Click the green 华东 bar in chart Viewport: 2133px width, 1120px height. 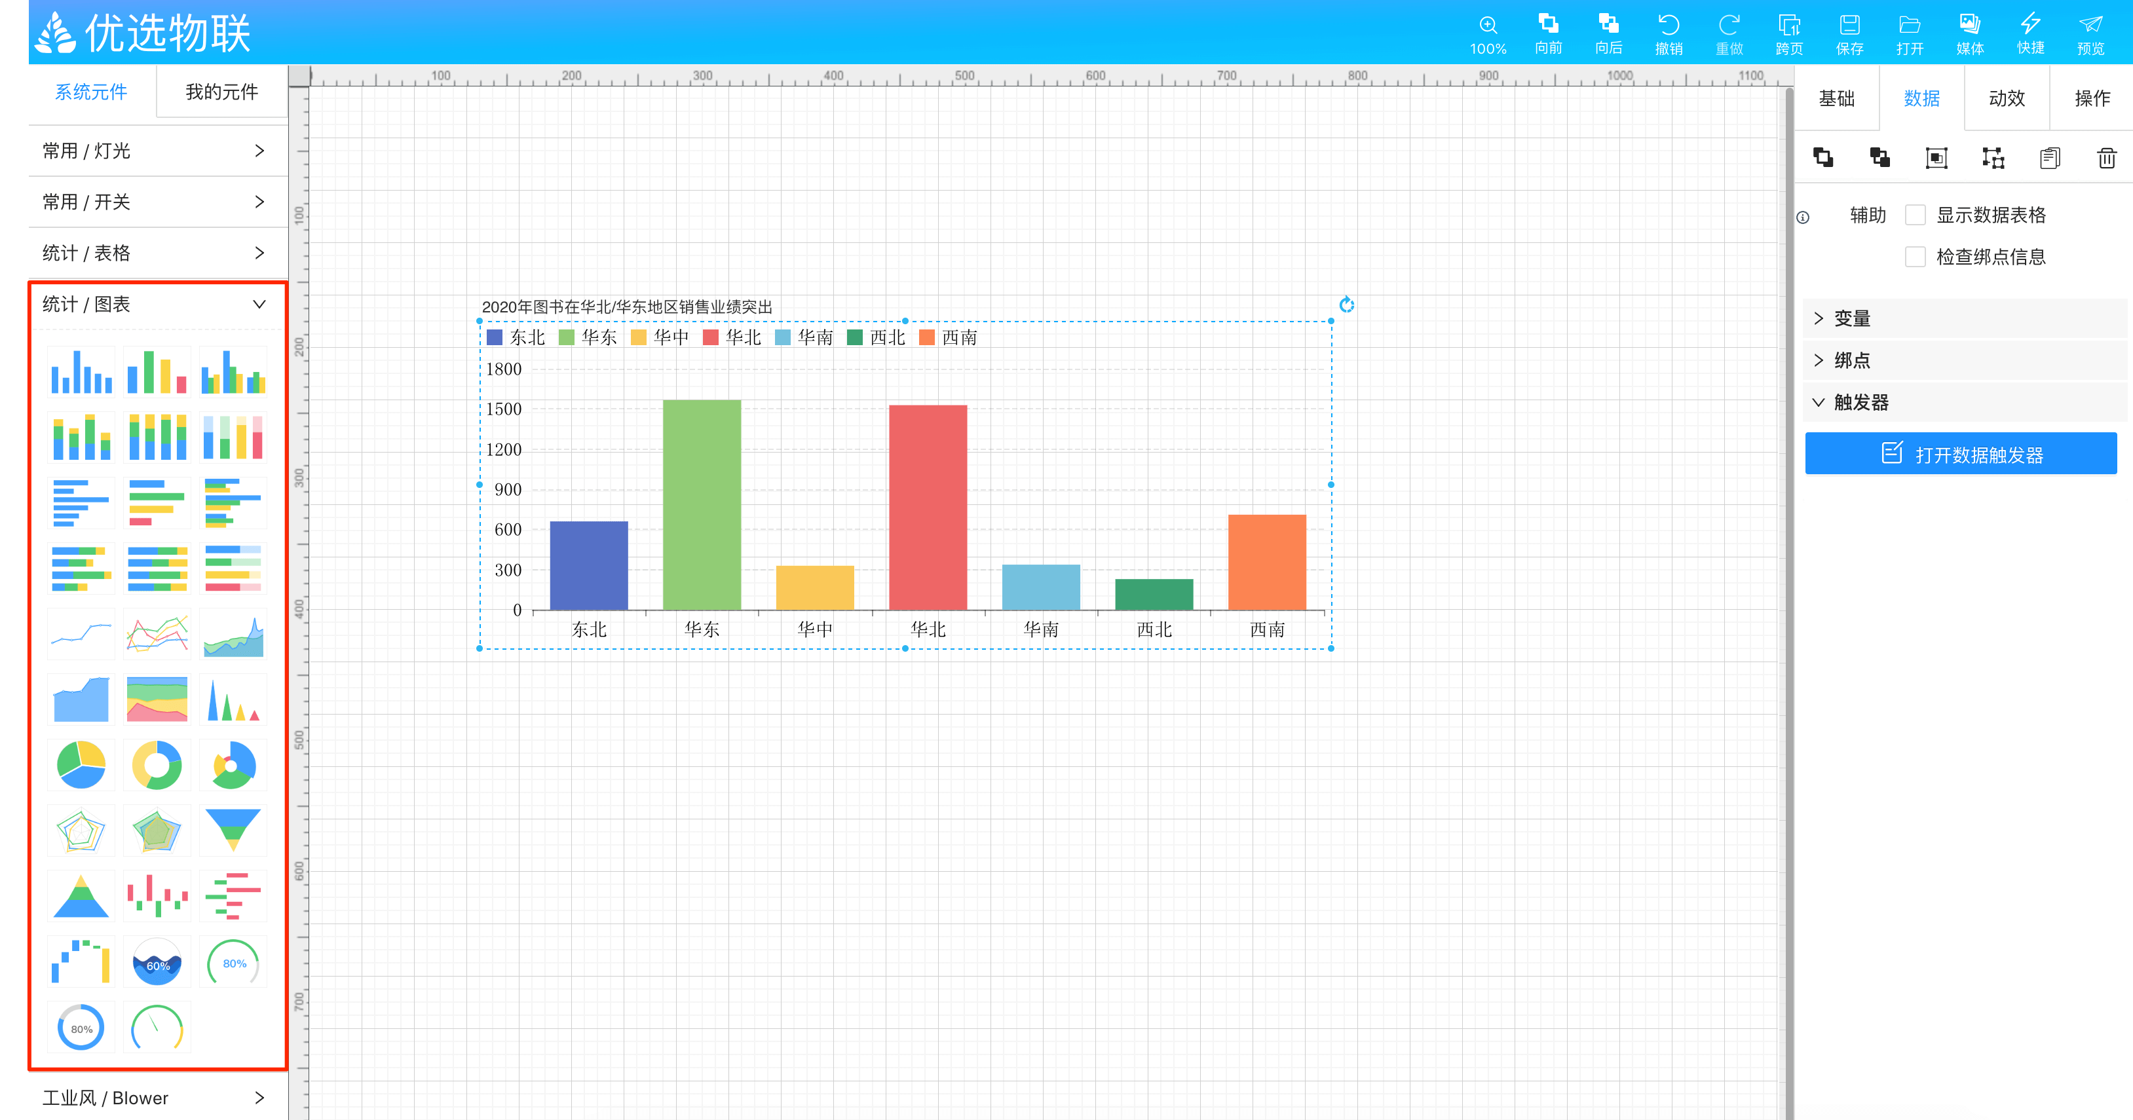tap(702, 505)
